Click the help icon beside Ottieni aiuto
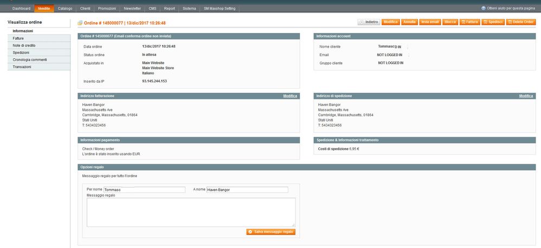The image size is (541, 248). pos(484,8)
